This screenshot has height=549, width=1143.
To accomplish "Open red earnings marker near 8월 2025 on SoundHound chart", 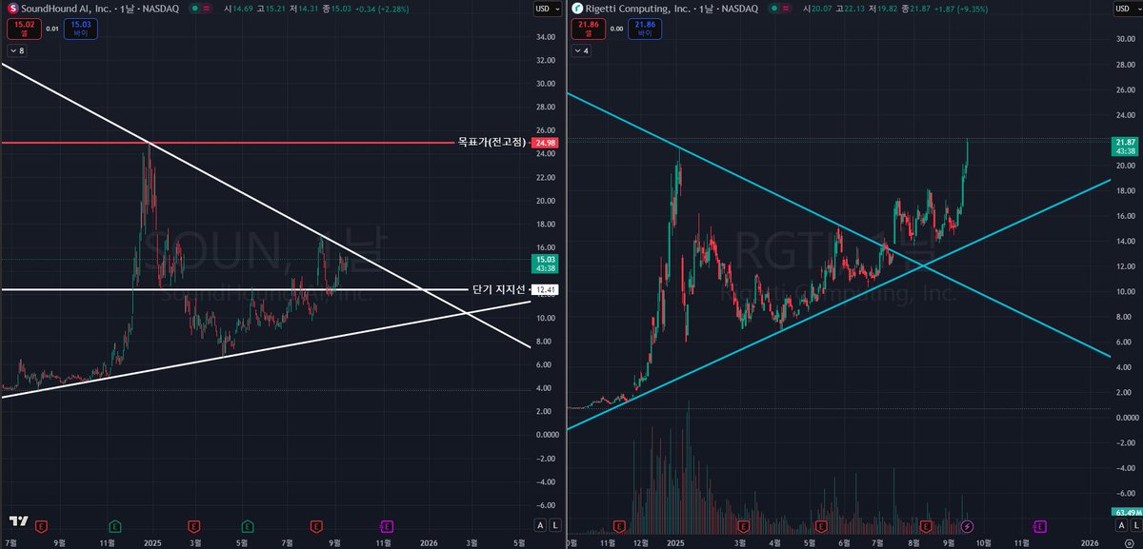I will [317, 525].
